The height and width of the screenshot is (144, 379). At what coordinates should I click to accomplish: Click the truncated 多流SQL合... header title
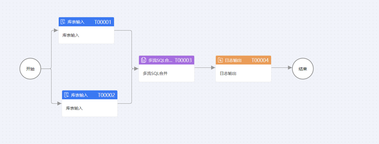click(x=160, y=60)
